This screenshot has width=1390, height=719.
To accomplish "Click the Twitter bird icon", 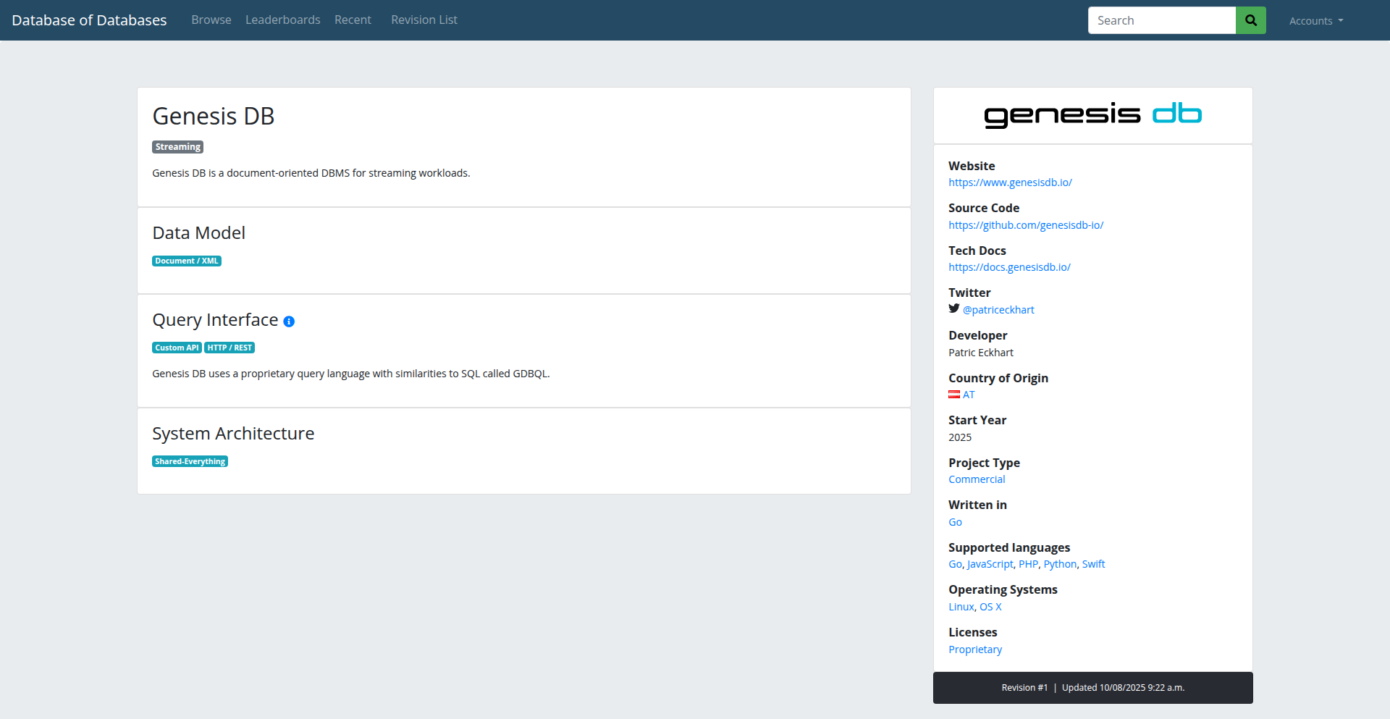I will (954, 308).
